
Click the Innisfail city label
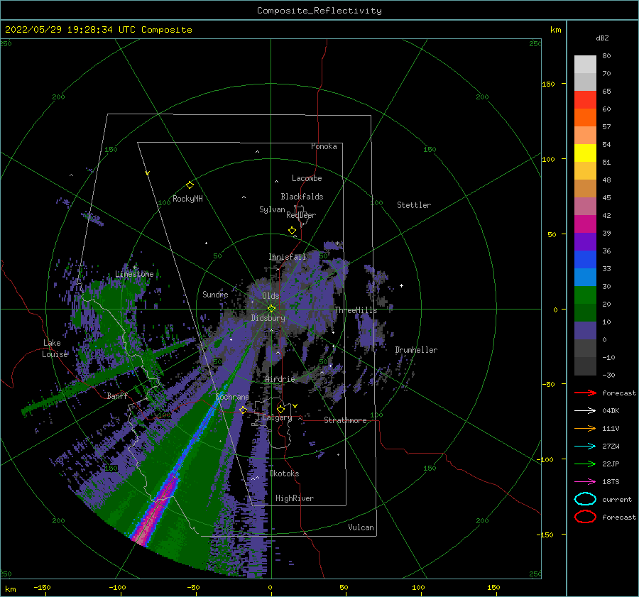coord(287,257)
